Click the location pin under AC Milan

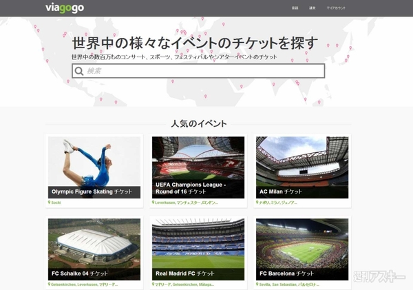(x=257, y=203)
